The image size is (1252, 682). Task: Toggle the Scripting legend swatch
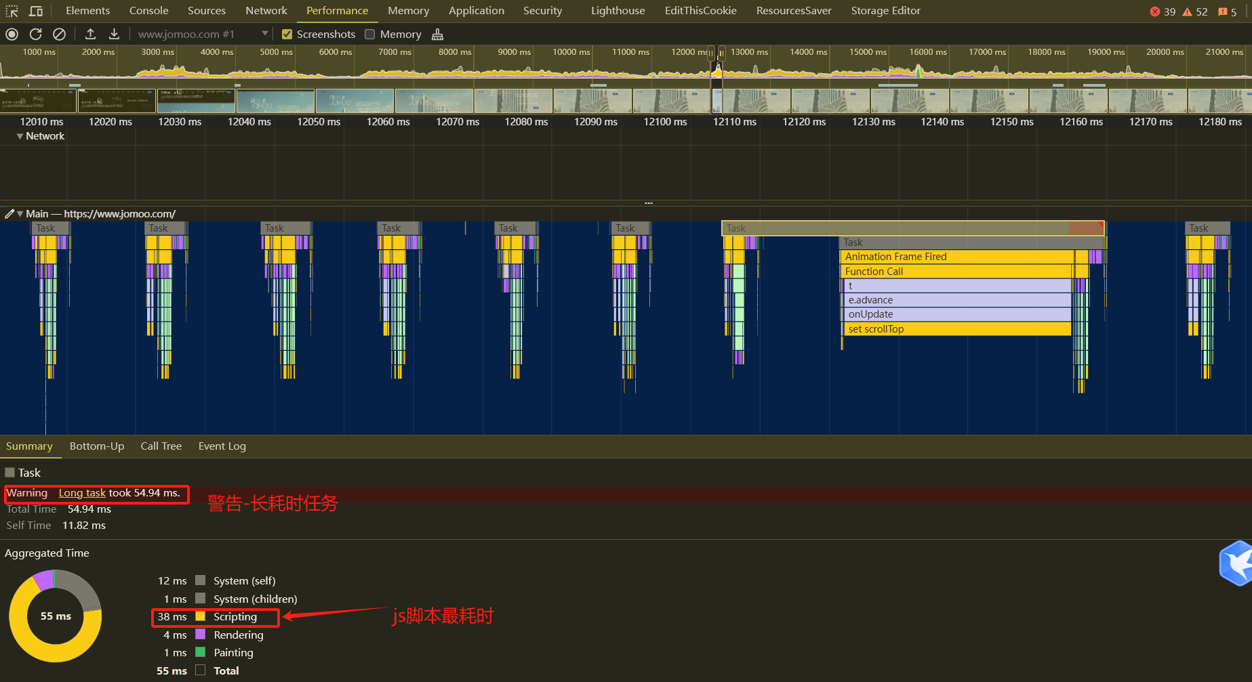tap(200, 616)
